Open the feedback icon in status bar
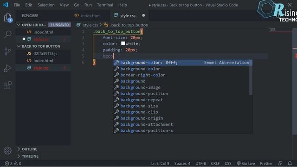The height and width of the screenshot is (167, 297). [280, 163]
